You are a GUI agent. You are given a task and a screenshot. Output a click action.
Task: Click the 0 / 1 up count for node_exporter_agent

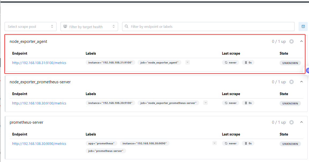[279, 42]
